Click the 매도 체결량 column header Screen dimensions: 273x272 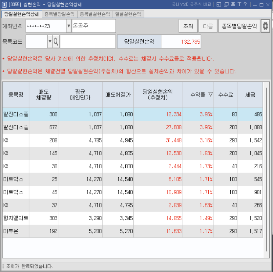(43, 95)
